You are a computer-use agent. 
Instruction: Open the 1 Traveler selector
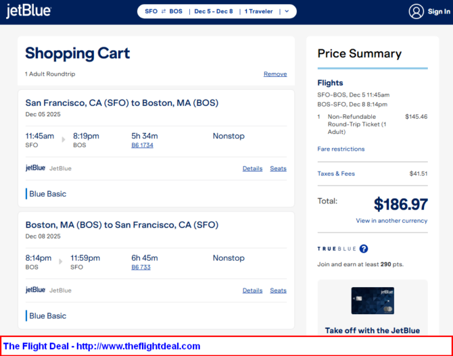pos(259,11)
